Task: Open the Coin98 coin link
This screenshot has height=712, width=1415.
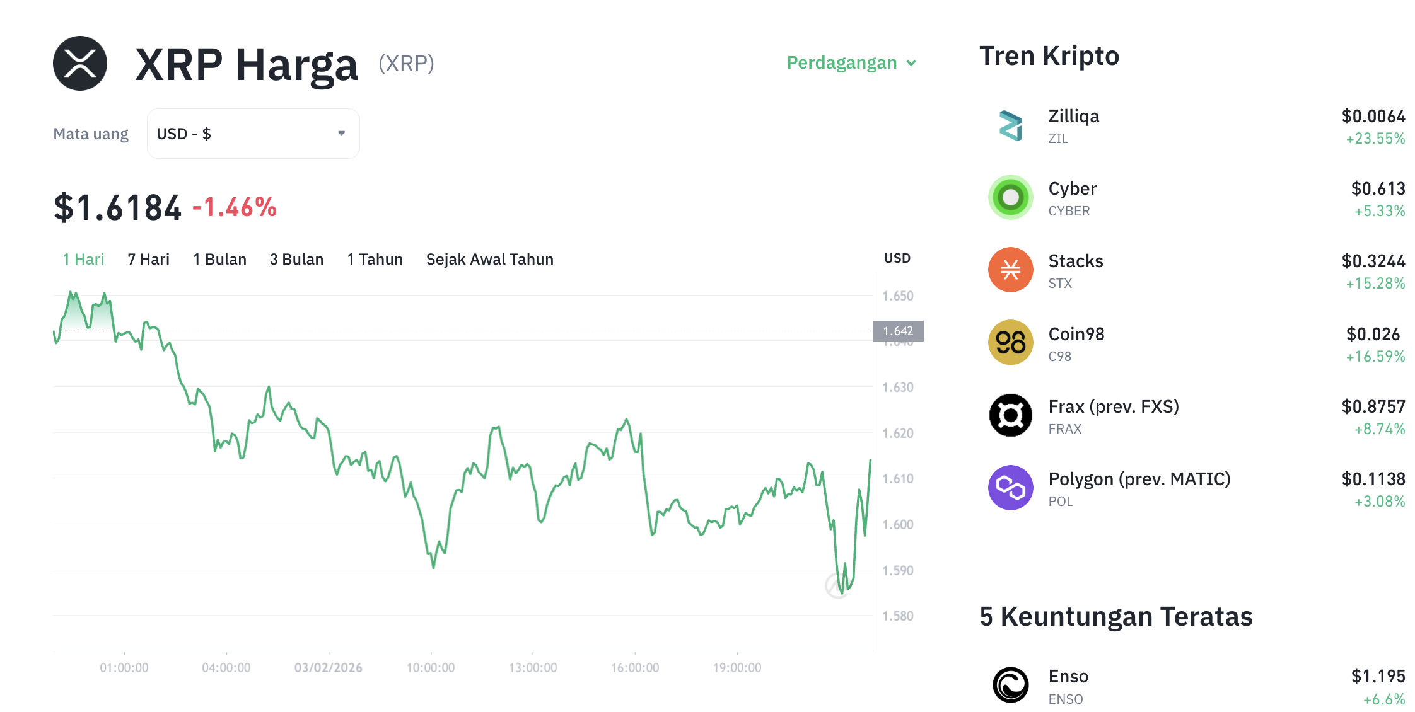Action: click(1076, 334)
